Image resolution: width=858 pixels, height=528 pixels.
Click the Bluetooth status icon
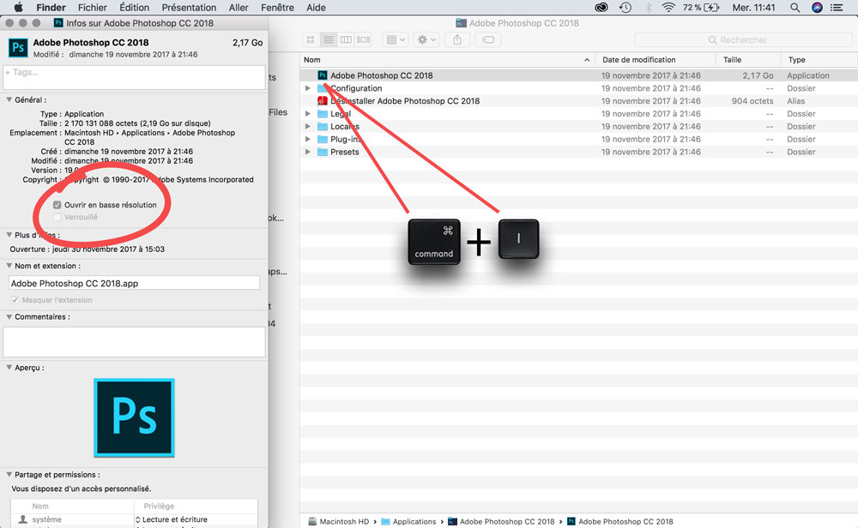[x=649, y=8]
